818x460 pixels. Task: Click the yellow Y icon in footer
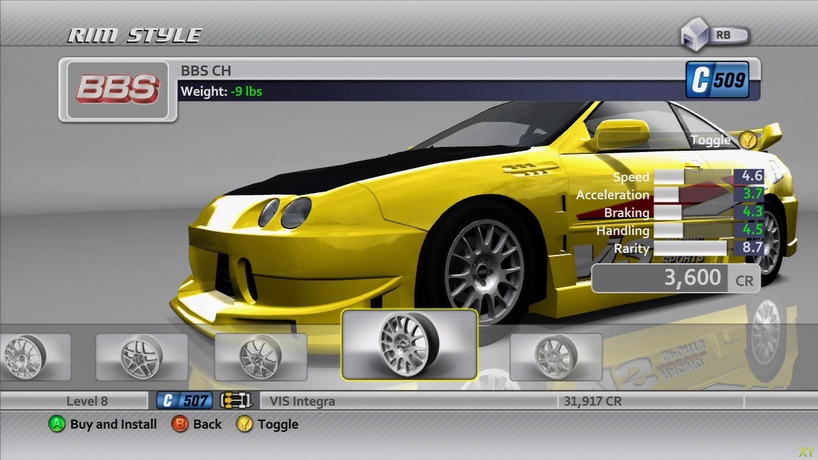tap(244, 424)
